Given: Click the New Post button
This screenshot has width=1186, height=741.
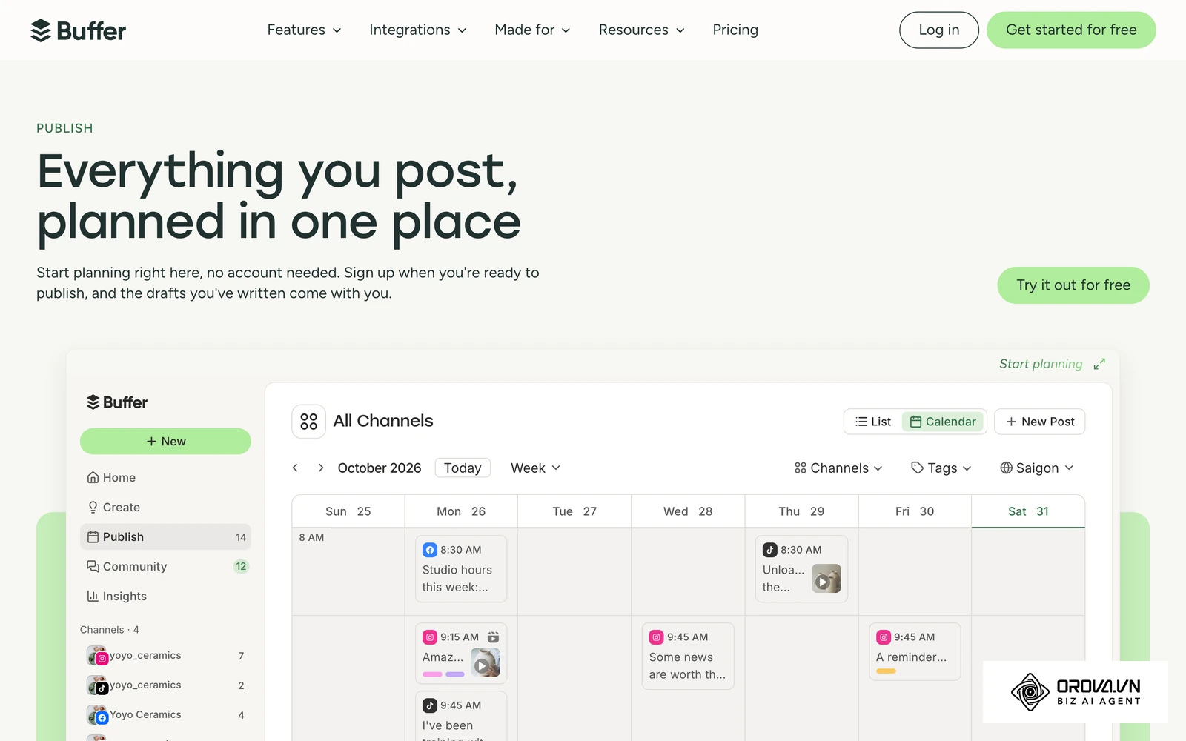Looking at the screenshot, I should 1040,422.
